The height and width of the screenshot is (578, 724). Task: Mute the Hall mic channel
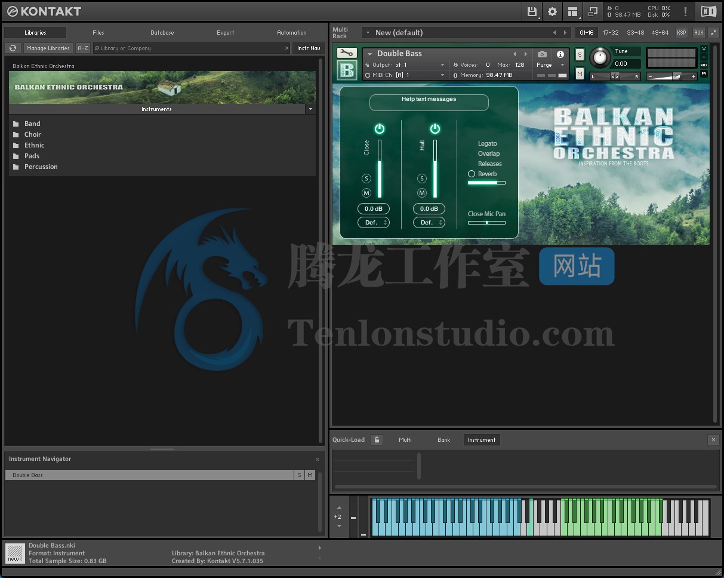tap(422, 193)
